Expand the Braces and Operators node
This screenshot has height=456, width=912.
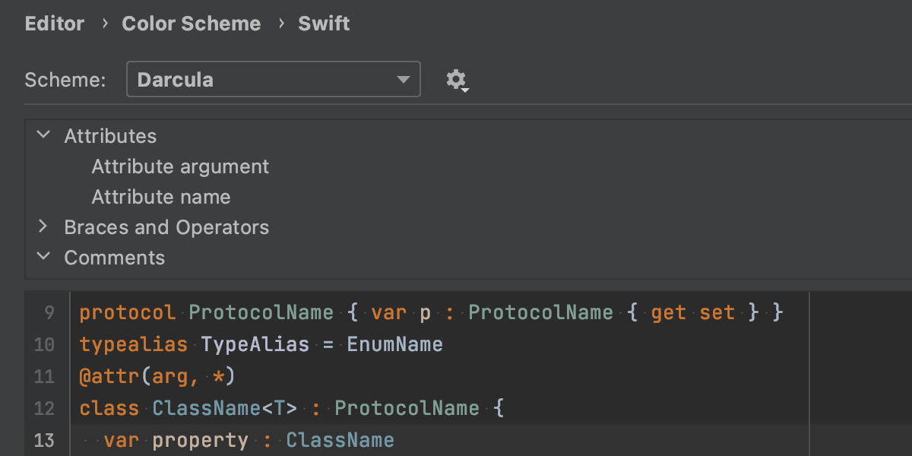(x=44, y=226)
